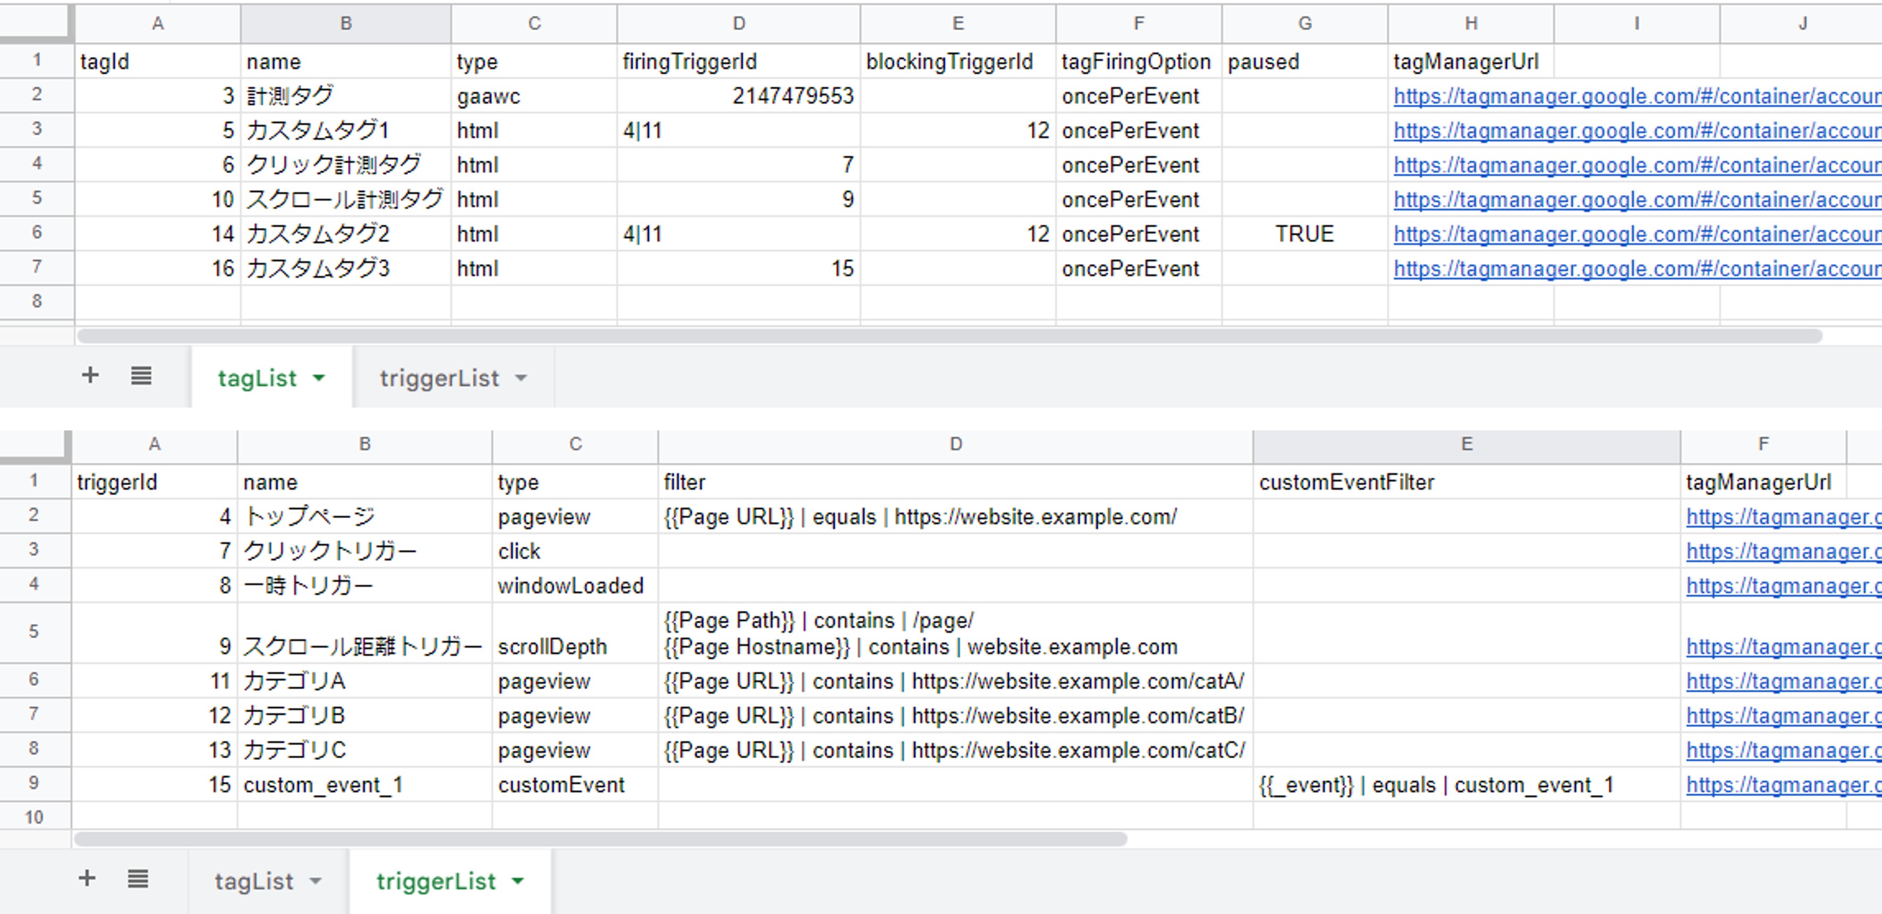Select the 'windowLoaded' type cell

575,585
